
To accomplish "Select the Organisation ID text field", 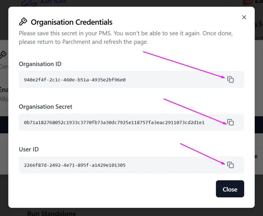I will [x=131, y=80].
